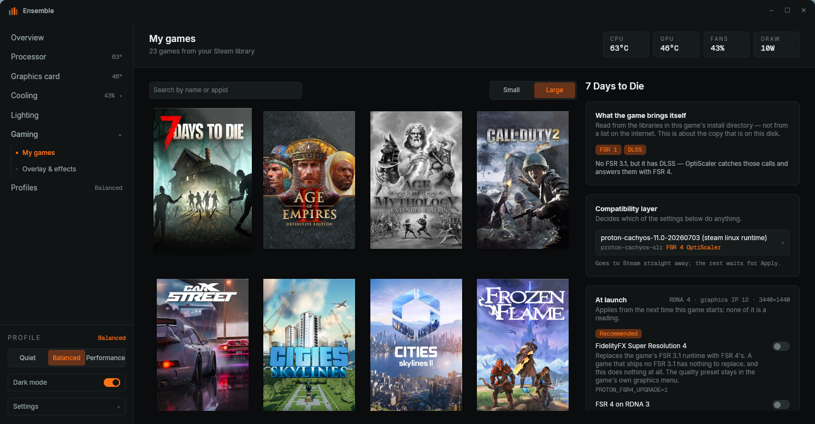This screenshot has width=815, height=424.
Task: Click the PROTON_FSR4_UPGRADE=1 text
Action: 631,390
